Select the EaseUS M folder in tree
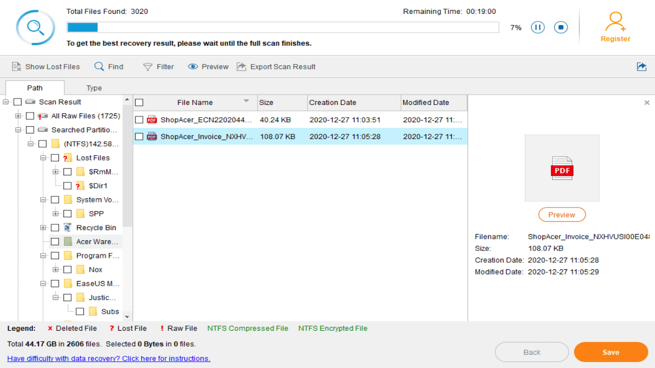655x368 pixels. [97, 283]
